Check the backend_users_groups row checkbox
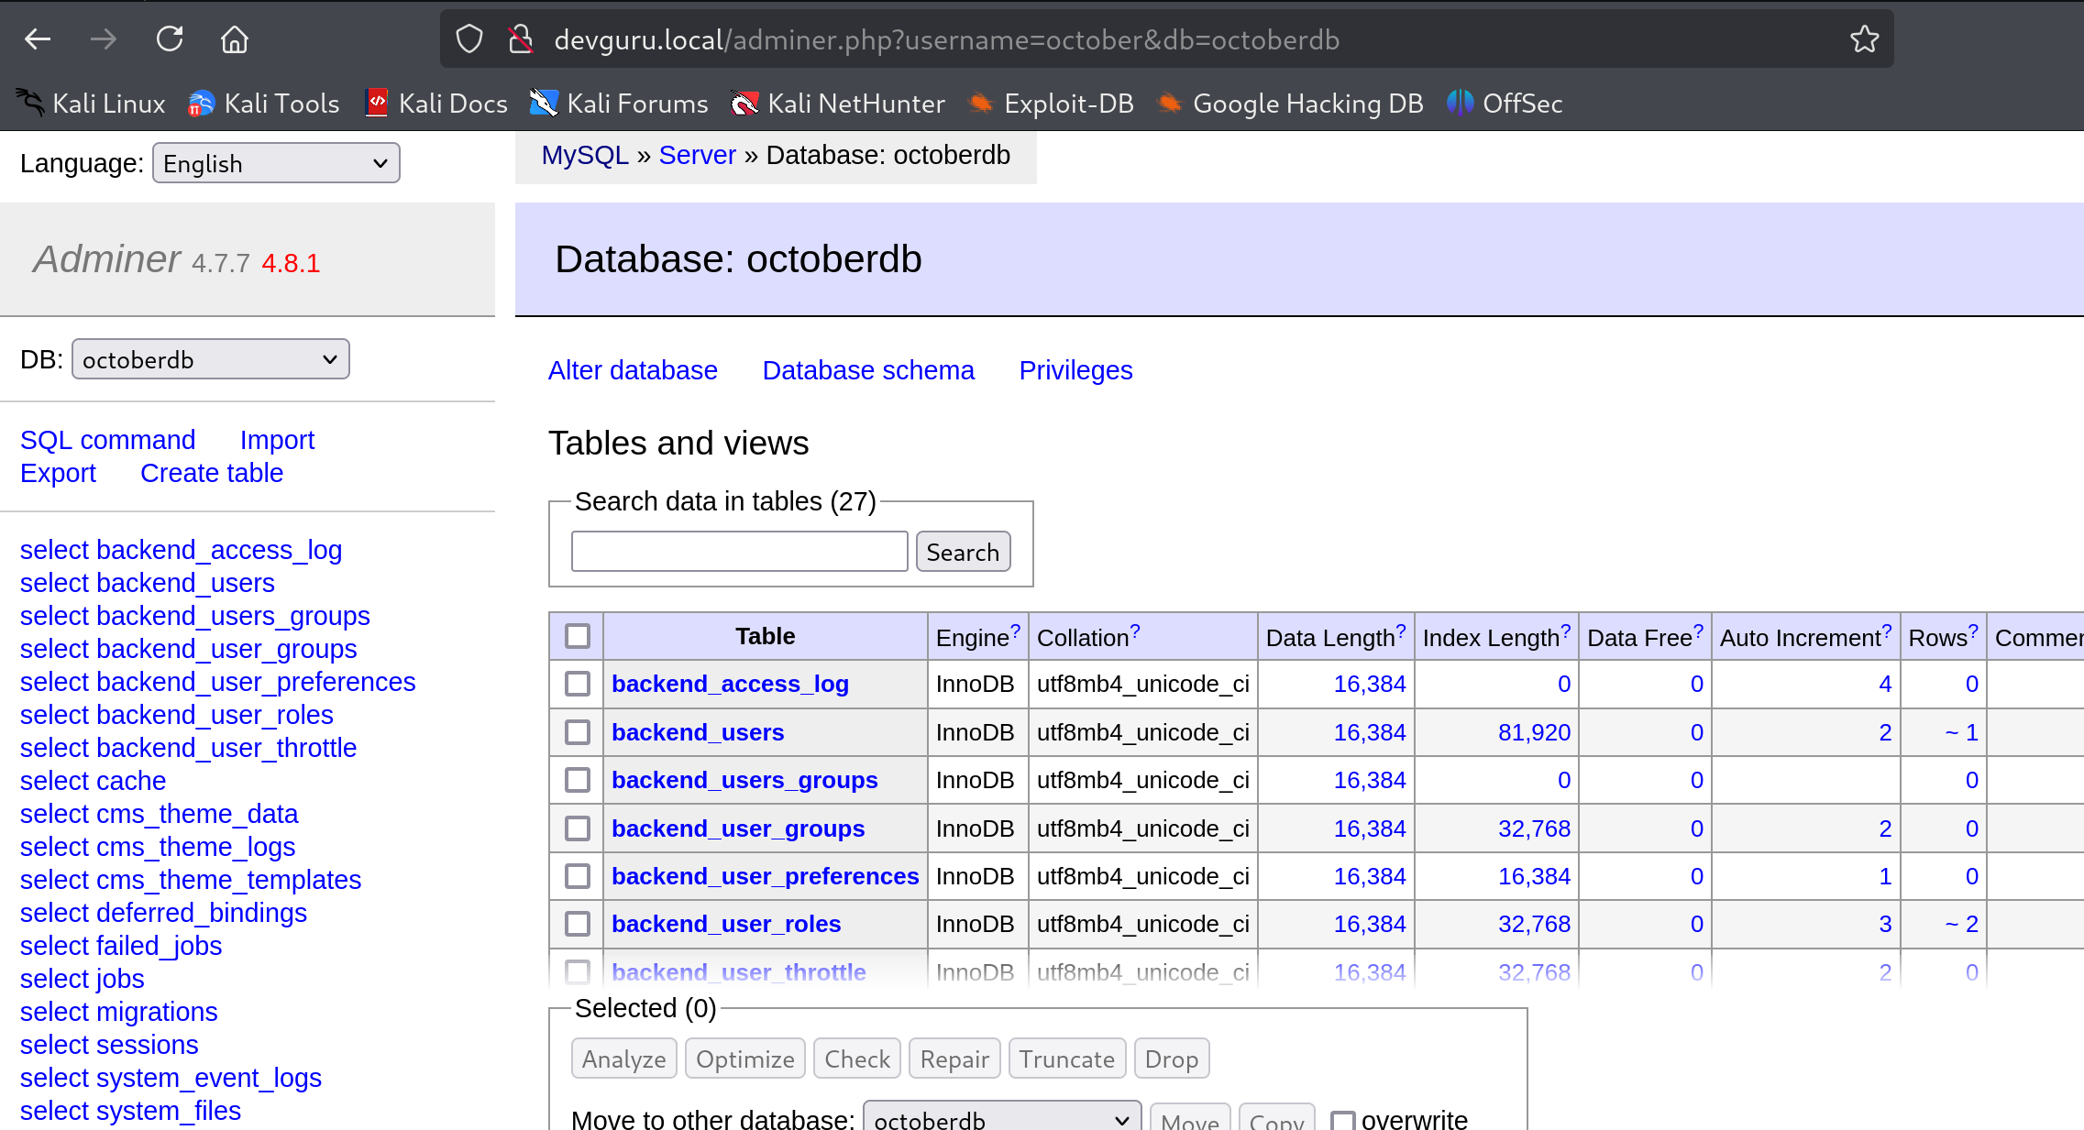The image size is (2084, 1130). click(578, 780)
